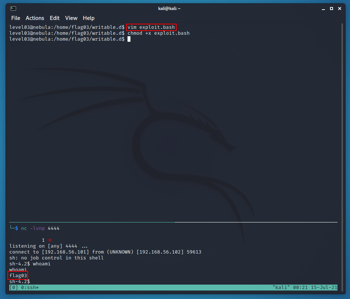
Task: Minimize the kali terminal window
Action: tap(323, 9)
